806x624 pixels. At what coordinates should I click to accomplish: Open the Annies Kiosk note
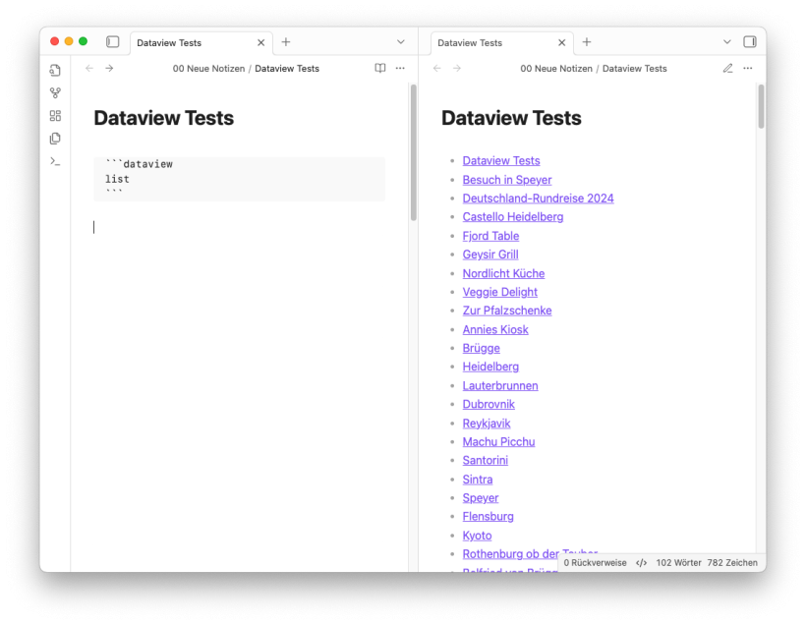pyautogui.click(x=495, y=329)
